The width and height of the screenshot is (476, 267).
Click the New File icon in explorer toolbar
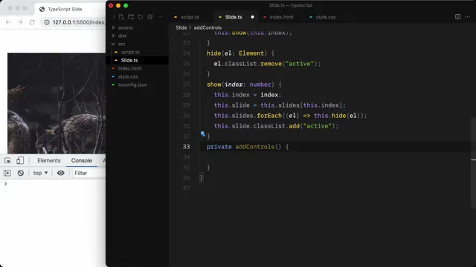[x=121, y=17]
